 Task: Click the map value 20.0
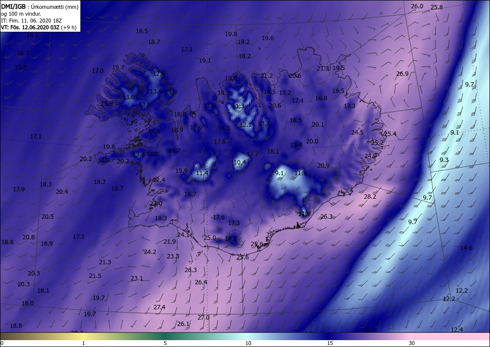(x=312, y=141)
